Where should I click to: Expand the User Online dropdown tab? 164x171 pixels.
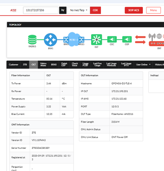pyautogui.click(x=143, y=65)
